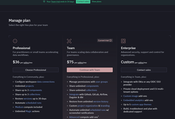
Task: Open the Embedded analytics link
Action: [x=133, y=100]
